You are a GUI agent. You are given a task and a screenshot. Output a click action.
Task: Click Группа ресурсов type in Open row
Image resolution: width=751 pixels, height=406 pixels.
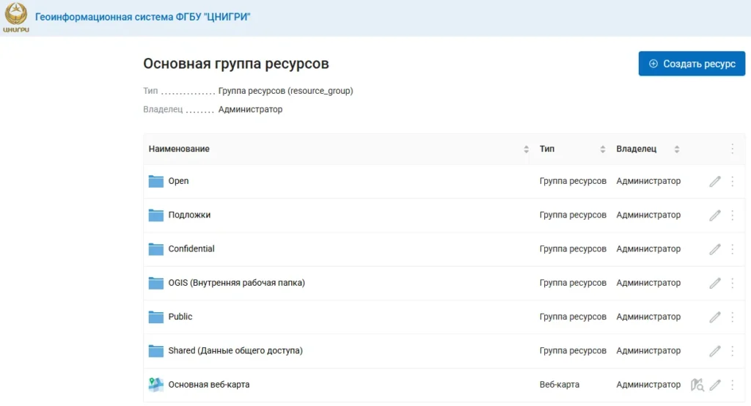click(x=573, y=181)
